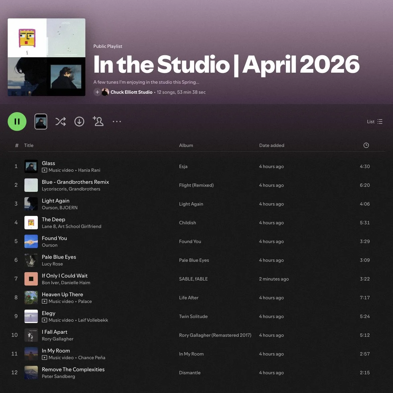393x393 pixels.
Task: Select the track title Remove The Complexities
Action: coord(73,370)
